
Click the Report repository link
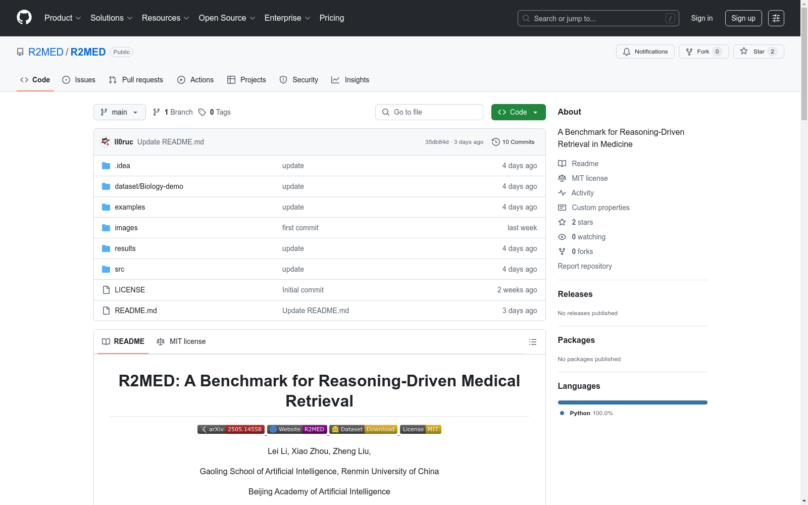pos(585,266)
